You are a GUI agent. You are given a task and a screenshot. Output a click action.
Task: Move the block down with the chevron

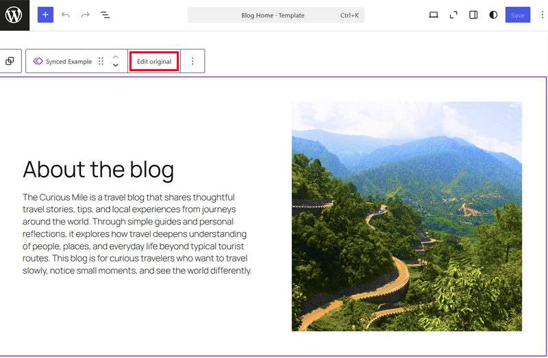click(x=116, y=66)
